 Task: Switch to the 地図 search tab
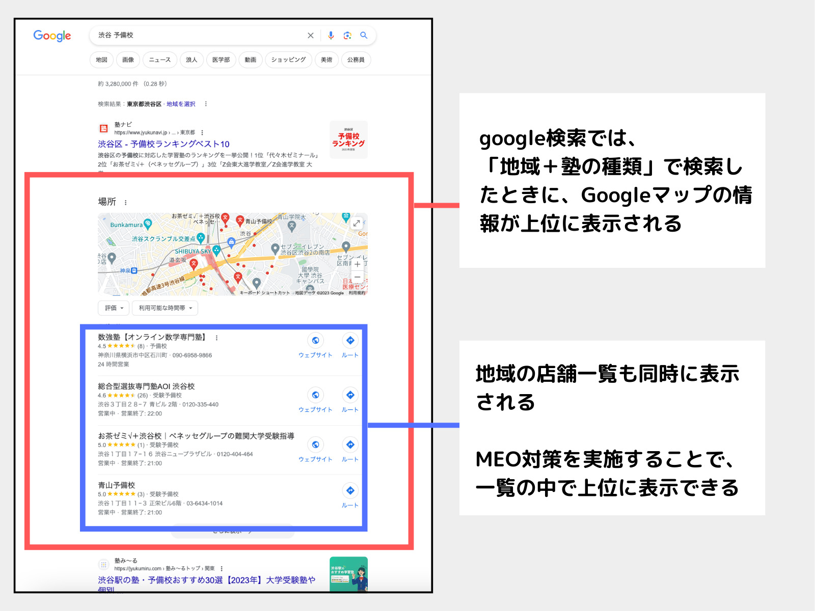coord(101,60)
